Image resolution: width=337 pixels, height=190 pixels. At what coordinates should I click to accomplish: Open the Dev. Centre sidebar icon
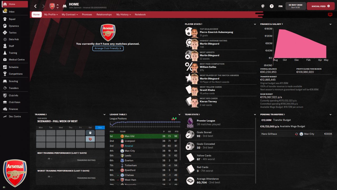5,116
